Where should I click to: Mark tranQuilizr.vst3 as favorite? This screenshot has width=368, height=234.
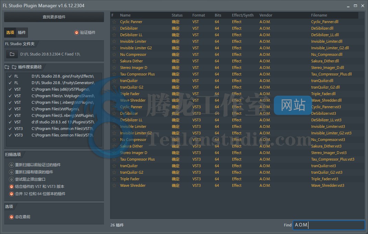[x=114, y=166]
